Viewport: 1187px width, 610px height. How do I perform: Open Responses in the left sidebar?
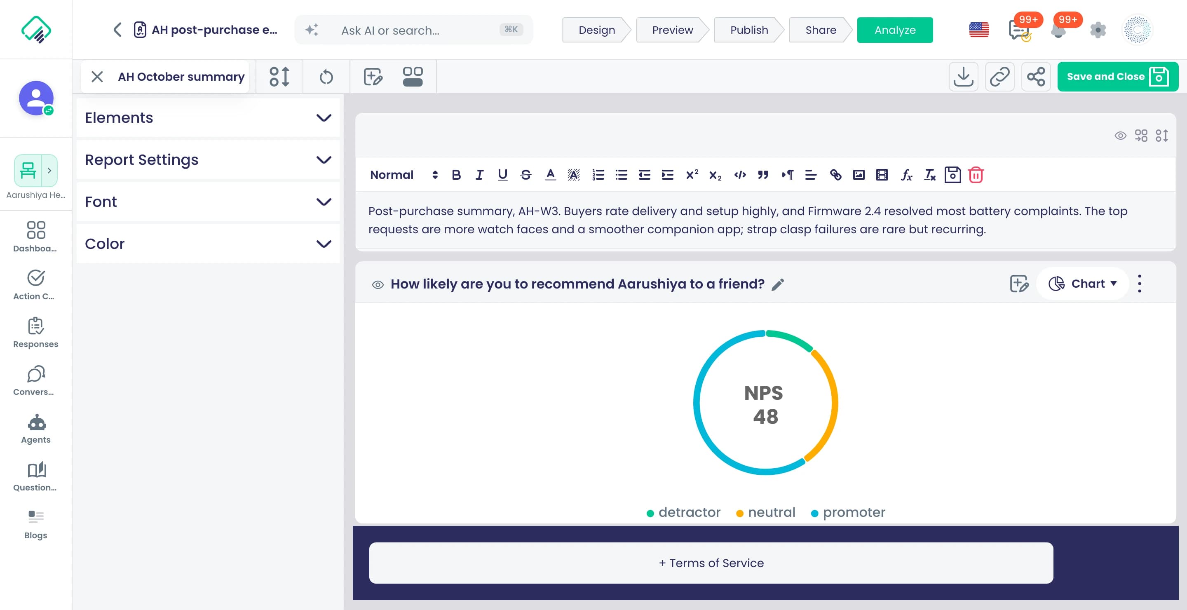click(x=36, y=333)
